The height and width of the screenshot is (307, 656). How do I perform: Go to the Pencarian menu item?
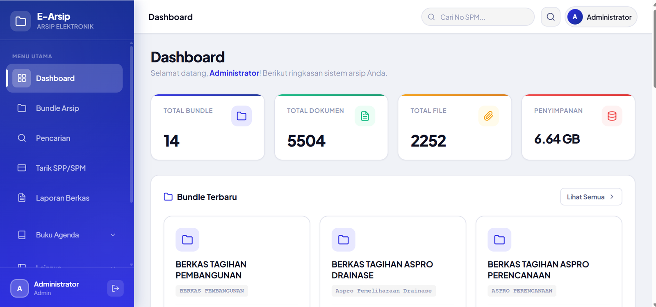tap(64, 138)
